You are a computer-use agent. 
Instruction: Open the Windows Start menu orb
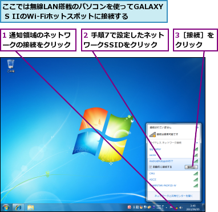pyautogui.click(x=6, y=207)
